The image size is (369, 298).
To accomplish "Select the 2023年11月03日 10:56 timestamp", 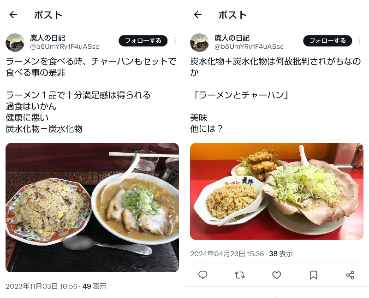I will tap(42, 286).
